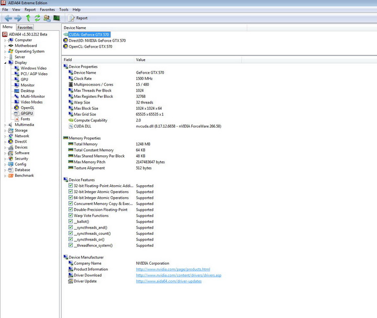Toggle the __syncthreads_and() checkbox
The image size is (377, 318).
pos(71,227)
